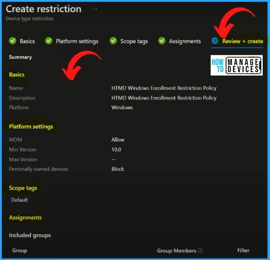Click the Group Members column header
This screenshot has width=270, height=260.
click(x=176, y=250)
